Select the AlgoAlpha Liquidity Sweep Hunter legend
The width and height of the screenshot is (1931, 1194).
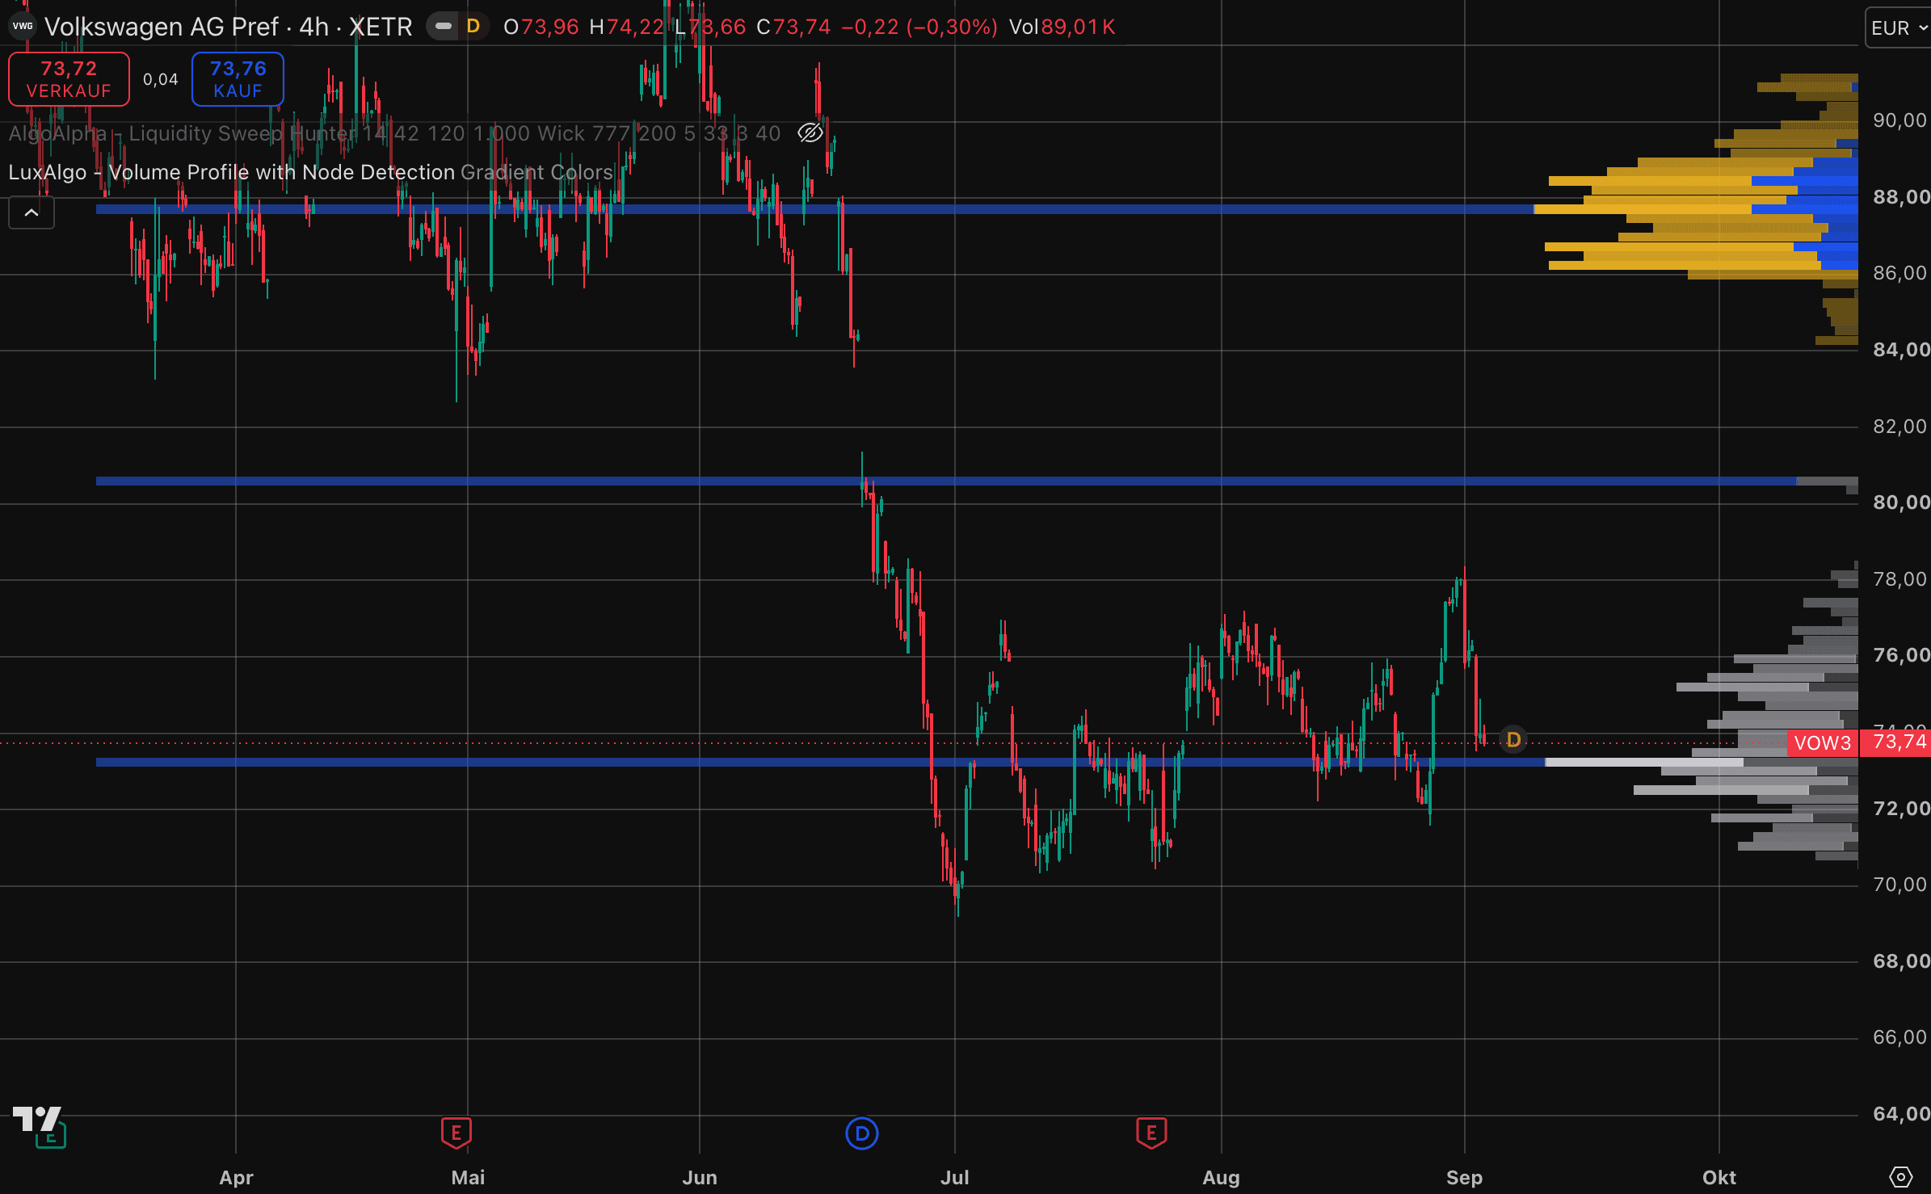pos(394,133)
